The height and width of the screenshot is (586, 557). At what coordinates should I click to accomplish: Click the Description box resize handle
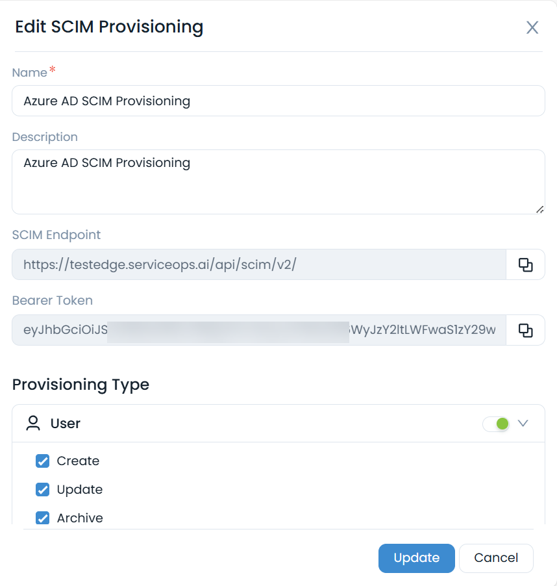[539, 209]
